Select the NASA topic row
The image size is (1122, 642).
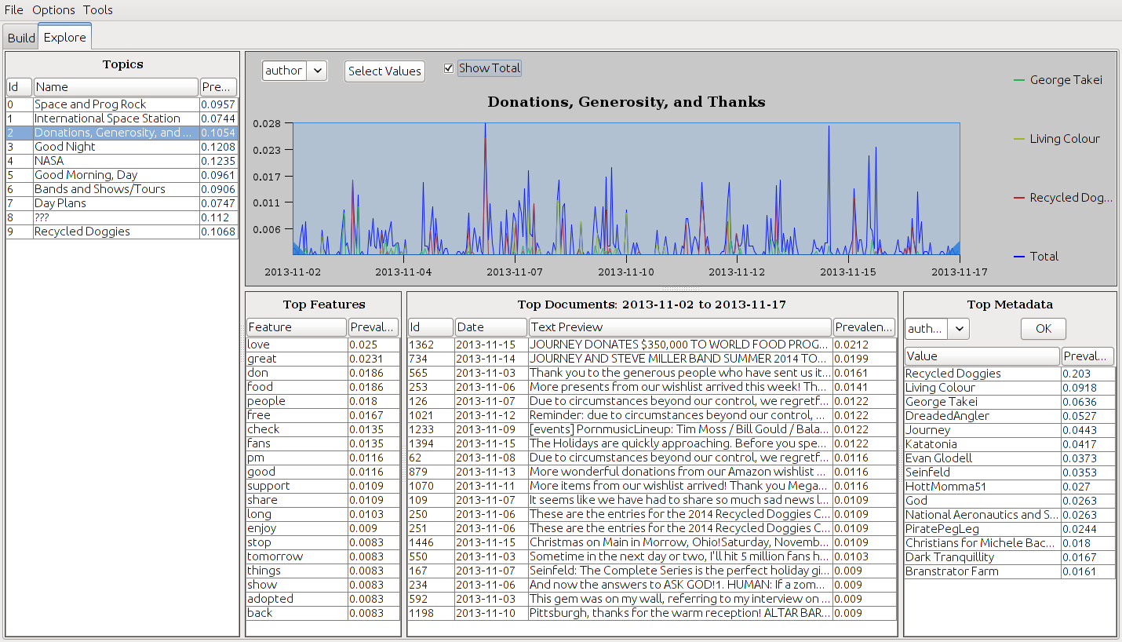pyautogui.click(x=49, y=161)
